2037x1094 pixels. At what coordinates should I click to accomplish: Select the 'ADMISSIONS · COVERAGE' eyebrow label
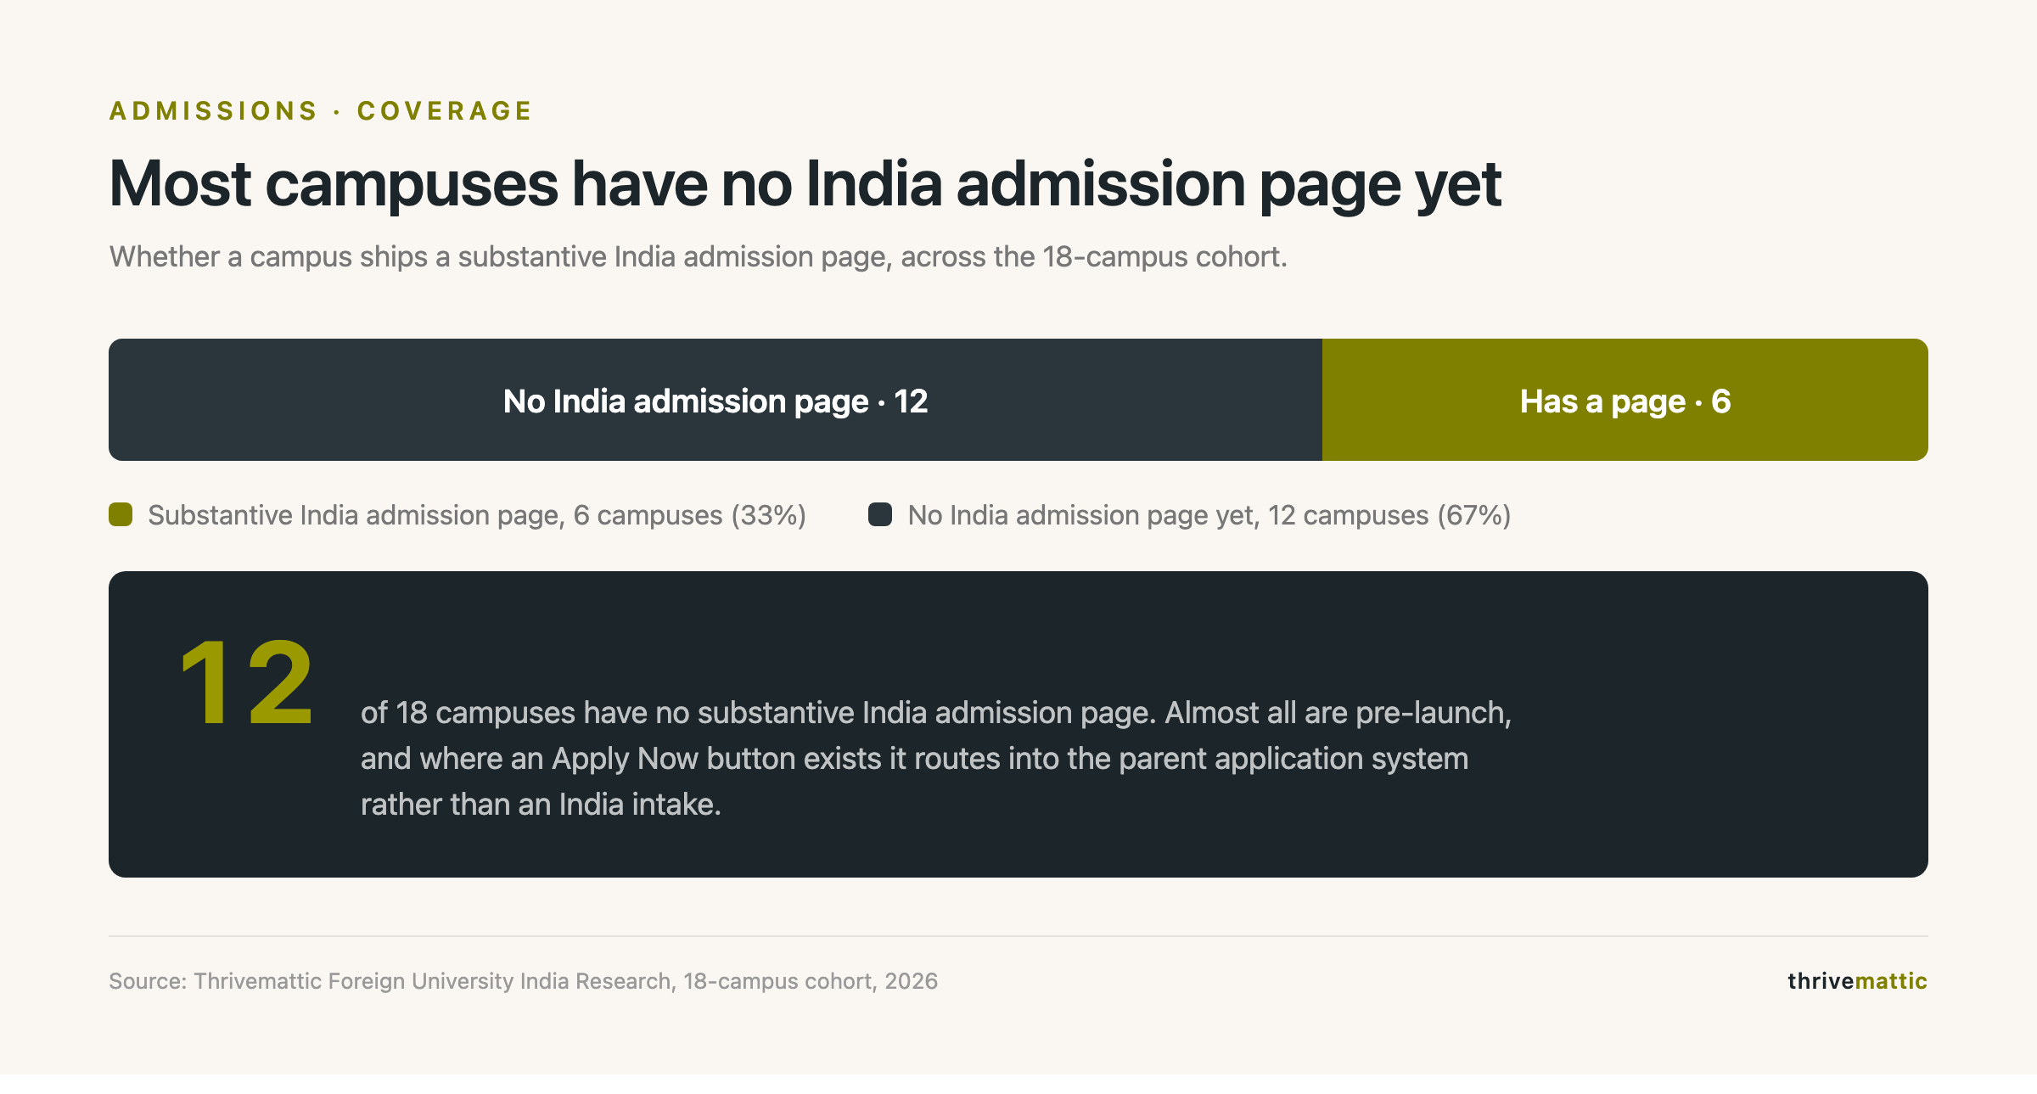[321, 111]
